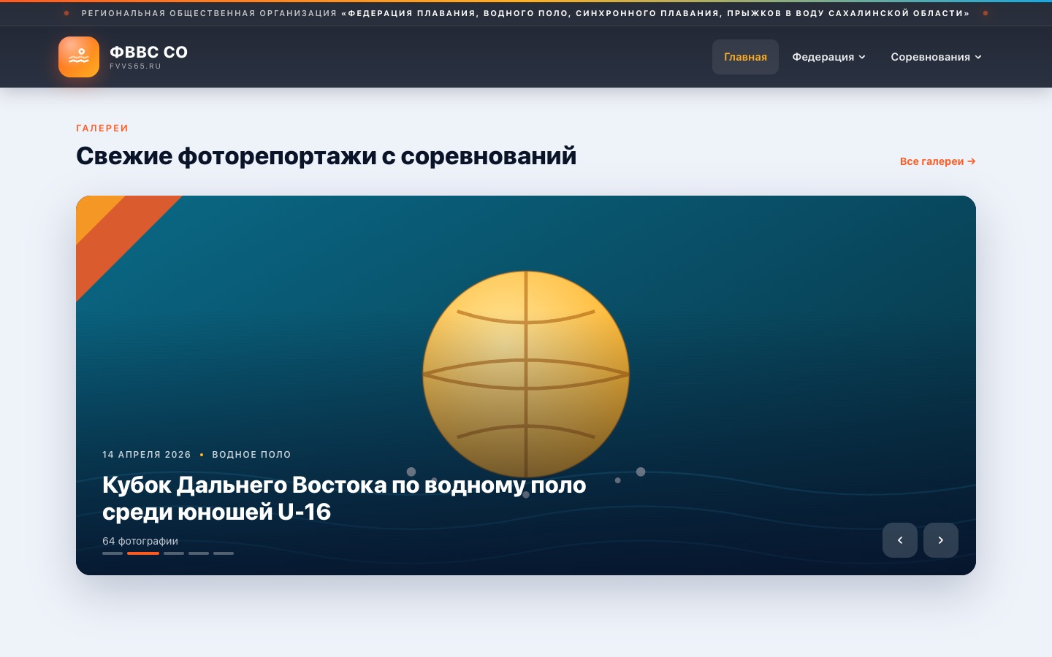Expand the Федерация dropdown menu
Screen dimensions: 1052x657
[x=829, y=57]
